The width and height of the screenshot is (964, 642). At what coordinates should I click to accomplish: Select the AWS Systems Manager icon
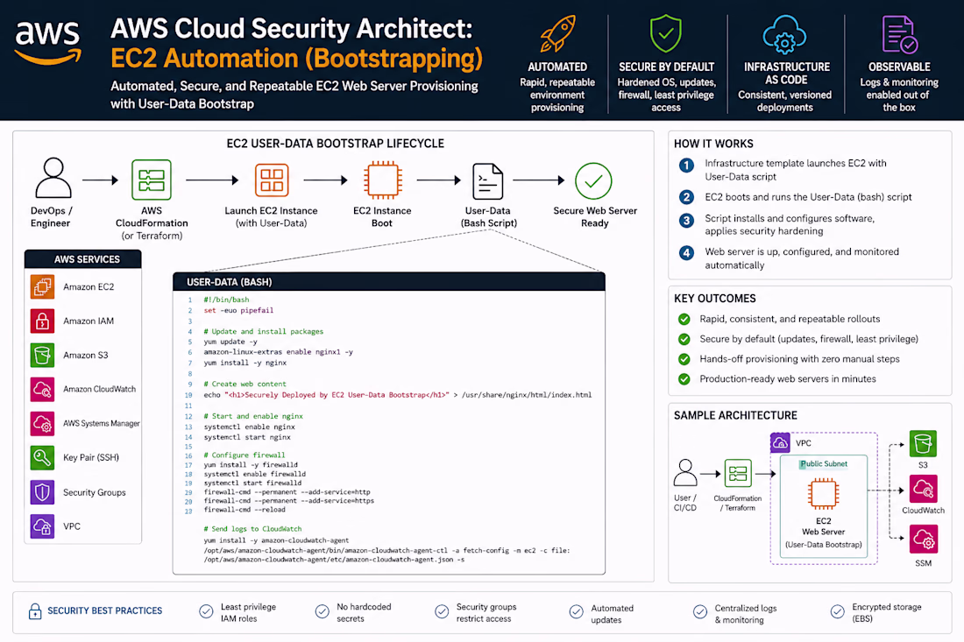coord(42,423)
